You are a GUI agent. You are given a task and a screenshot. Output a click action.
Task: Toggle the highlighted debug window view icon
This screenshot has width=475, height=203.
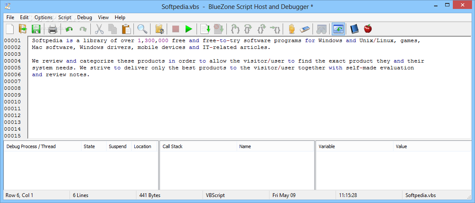[x=338, y=29]
